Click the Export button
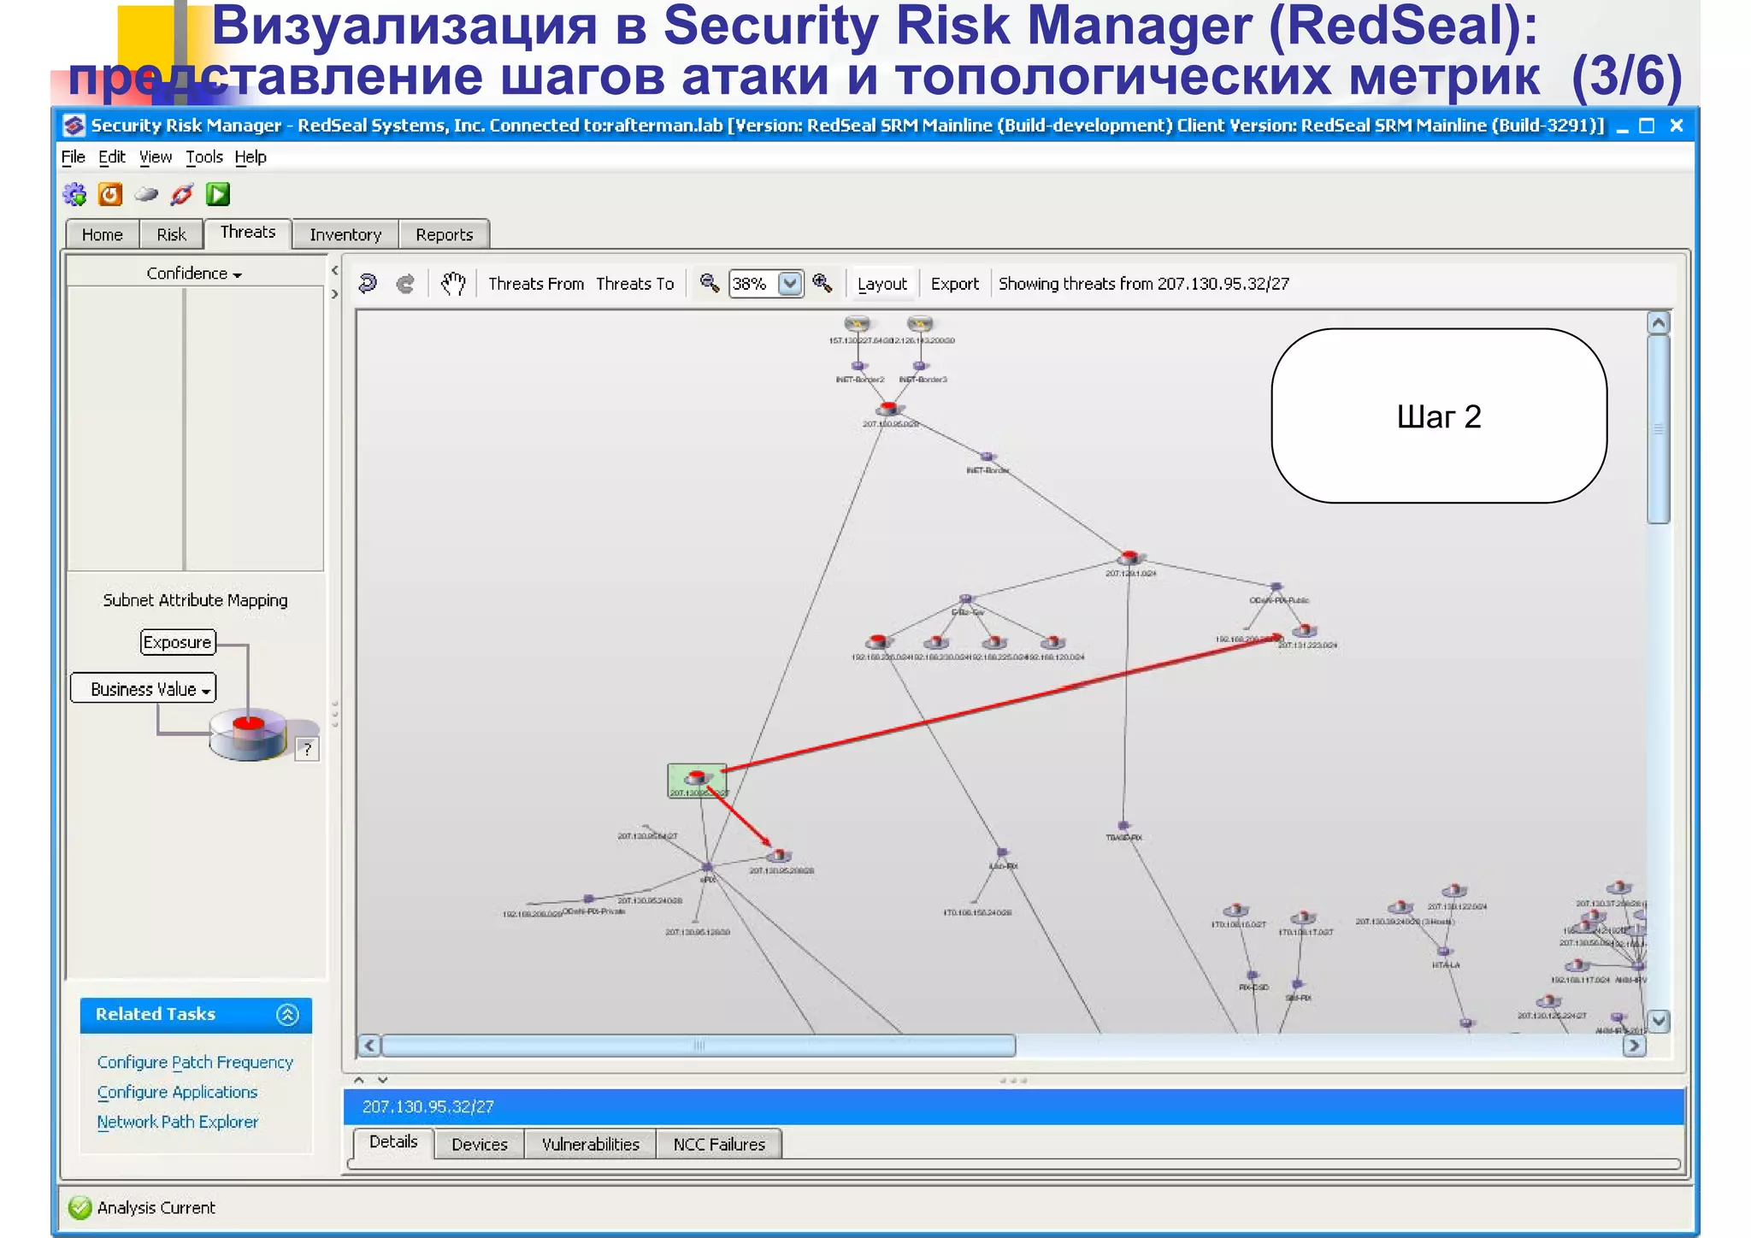Image resolution: width=1751 pixels, height=1238 pixels. pos(955,283)
